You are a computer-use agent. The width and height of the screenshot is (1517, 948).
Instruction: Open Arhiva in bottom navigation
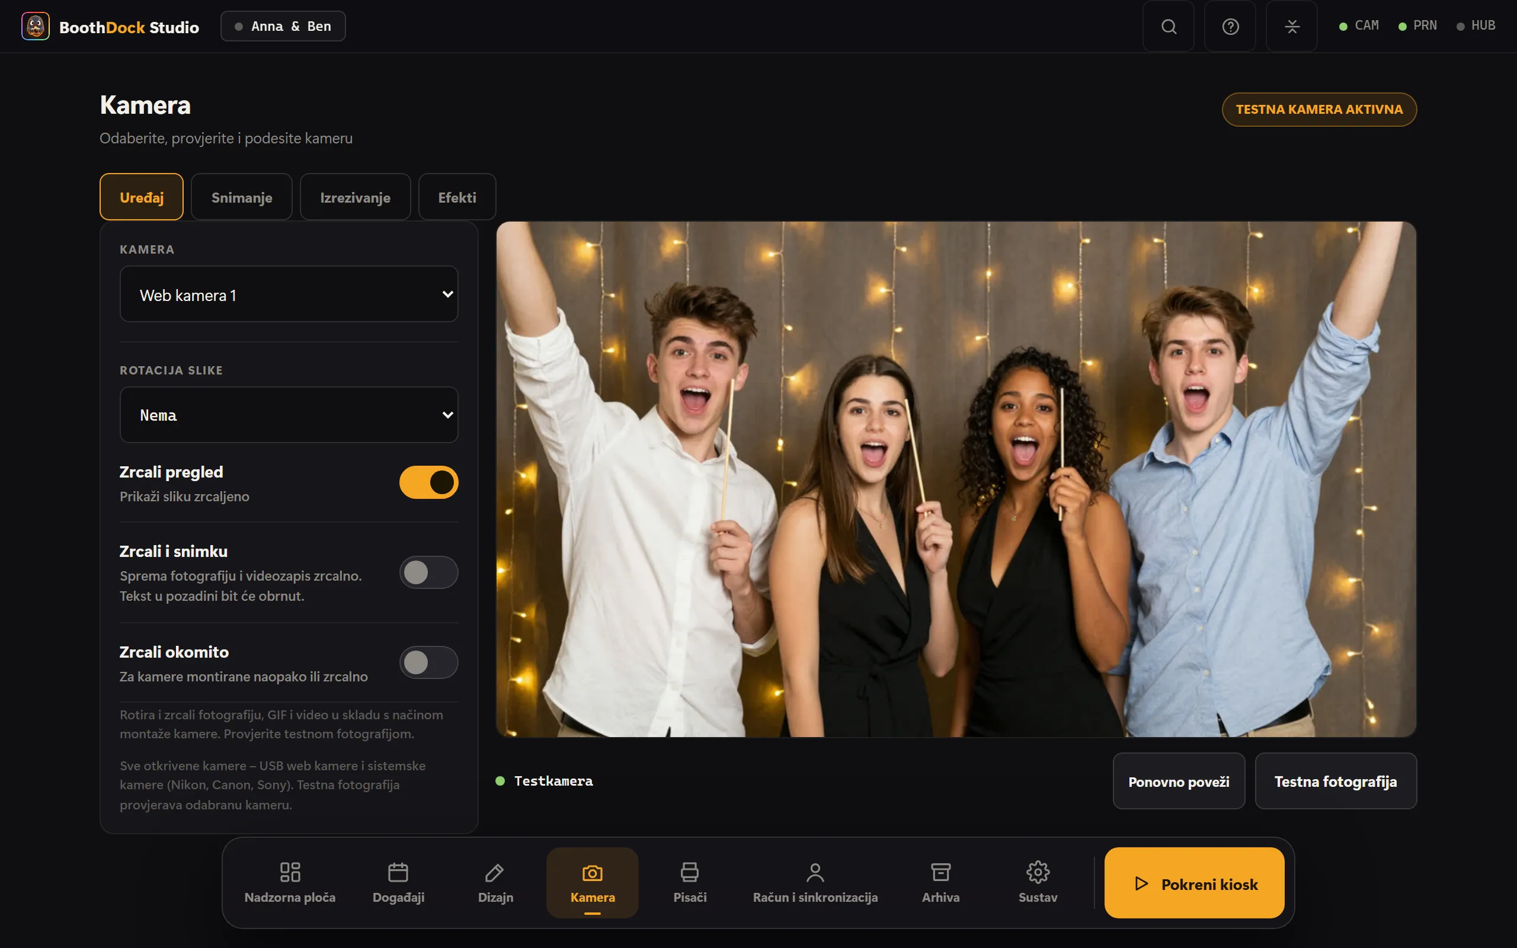pyautogui.click(x=940, y=882)
